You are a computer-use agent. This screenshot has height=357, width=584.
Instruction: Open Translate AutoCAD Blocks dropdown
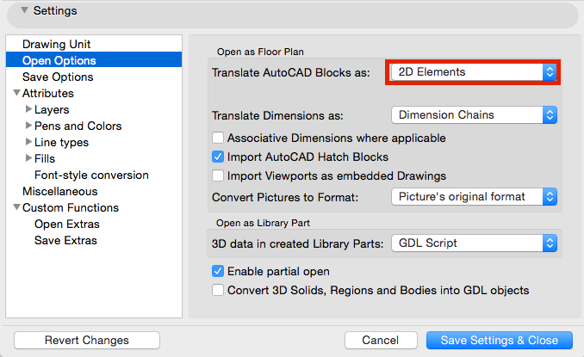click(473, 72)
